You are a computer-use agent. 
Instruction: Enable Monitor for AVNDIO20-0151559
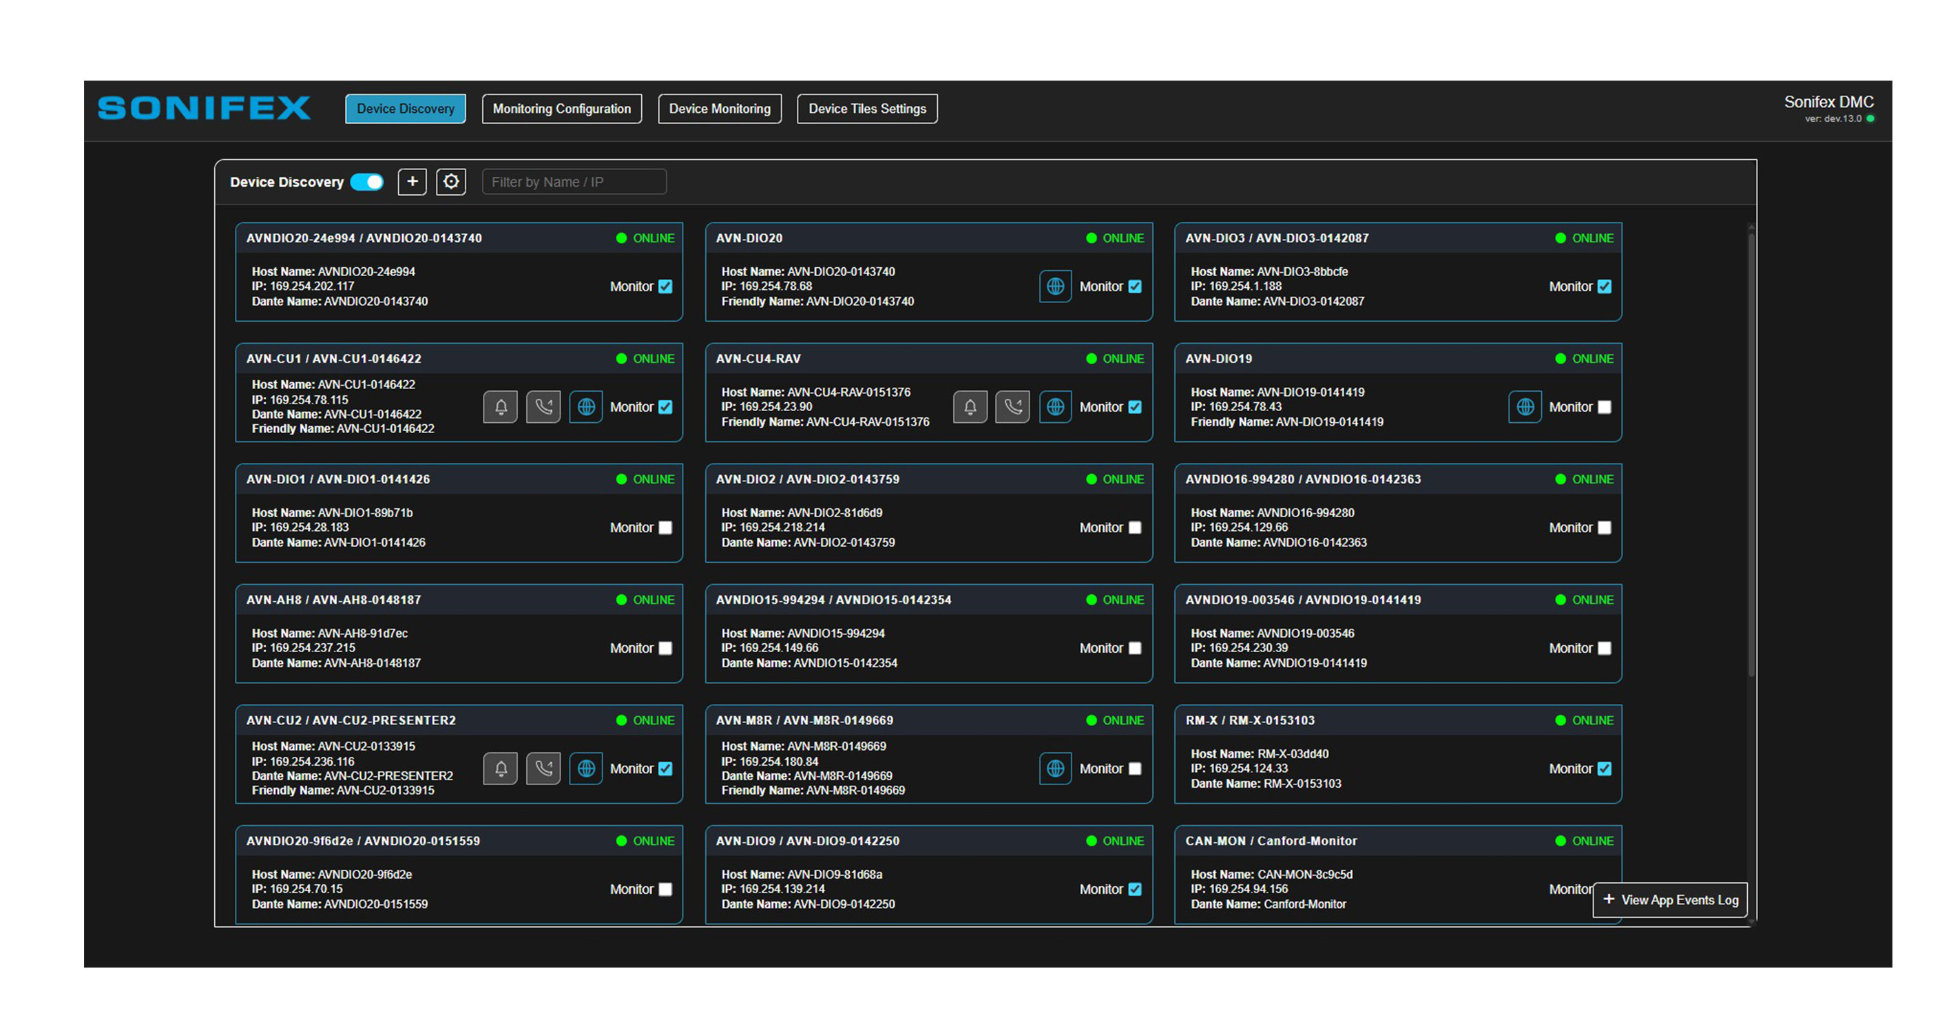coord(665,889)
